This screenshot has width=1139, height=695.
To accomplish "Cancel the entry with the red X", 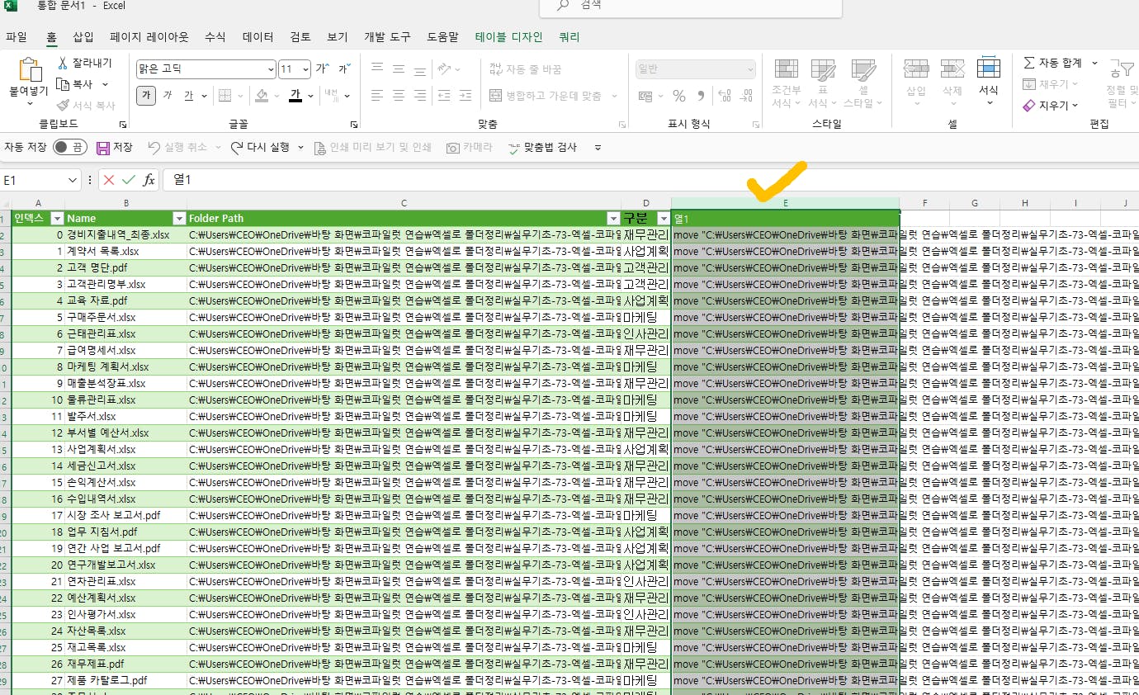I will click(x=109, y=180).
